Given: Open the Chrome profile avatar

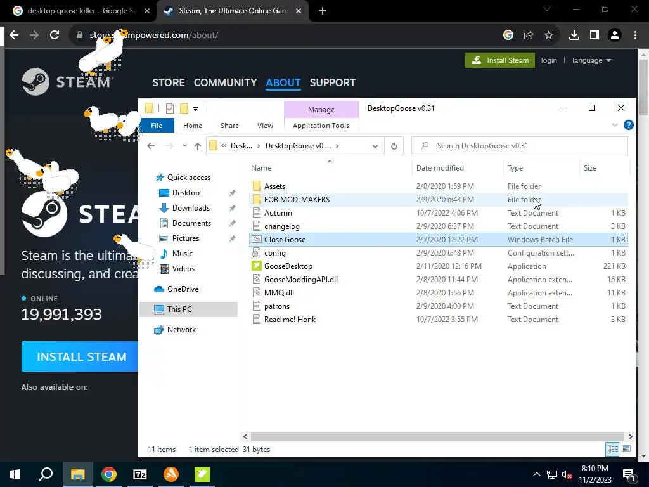Looking at the screenshot, I should [x=615, y=36].
